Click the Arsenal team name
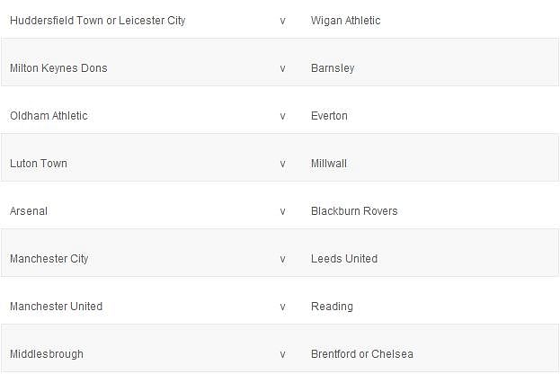Image resolution: width=560 pixels, height=374 pixels. coord(29,210)
